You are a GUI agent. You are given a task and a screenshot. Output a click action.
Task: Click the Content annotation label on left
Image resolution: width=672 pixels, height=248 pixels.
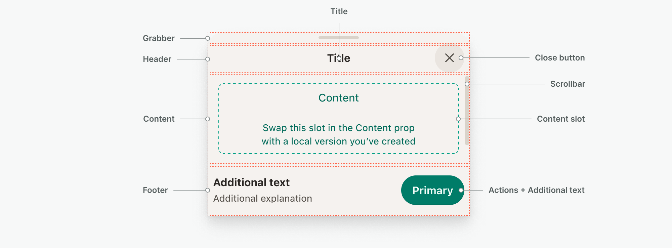[x=159, y=119]
